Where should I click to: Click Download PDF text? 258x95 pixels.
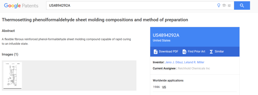click(169, 51)
